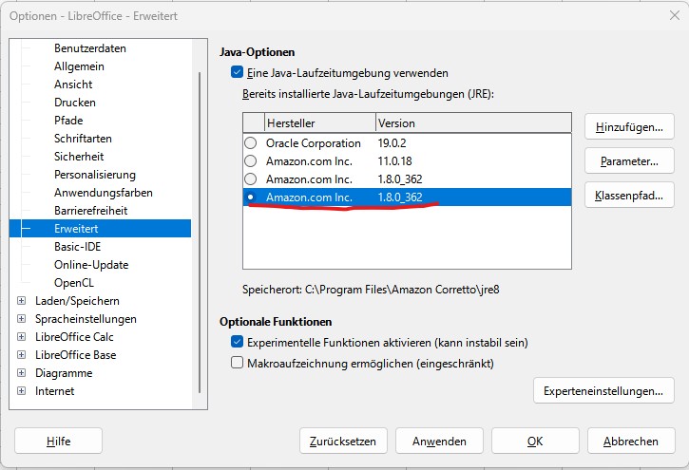Expand the LibreOffice Base tree node
Viewport: 689px width, 470px height.
pos(21,354)
